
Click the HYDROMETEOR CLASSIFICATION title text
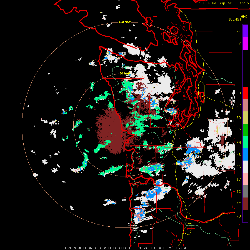(x=97, y=248)
